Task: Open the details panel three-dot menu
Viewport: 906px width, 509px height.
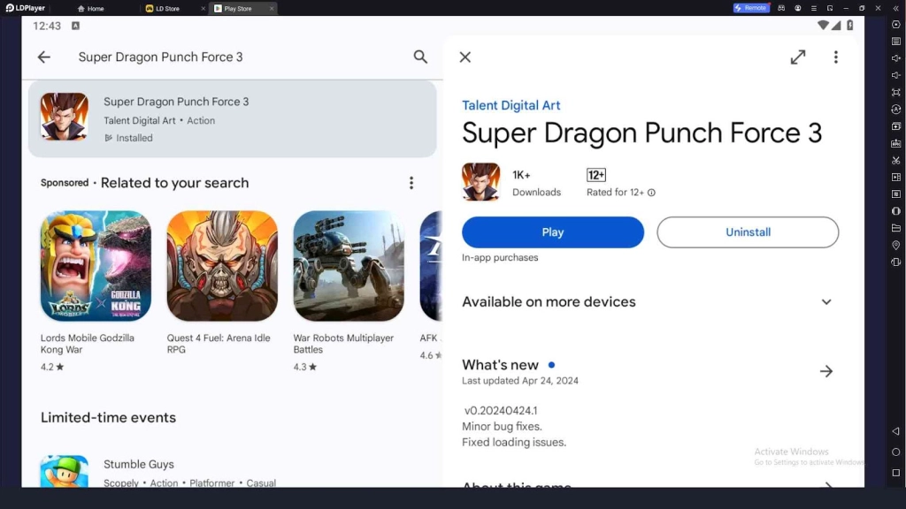Action: 835,57
